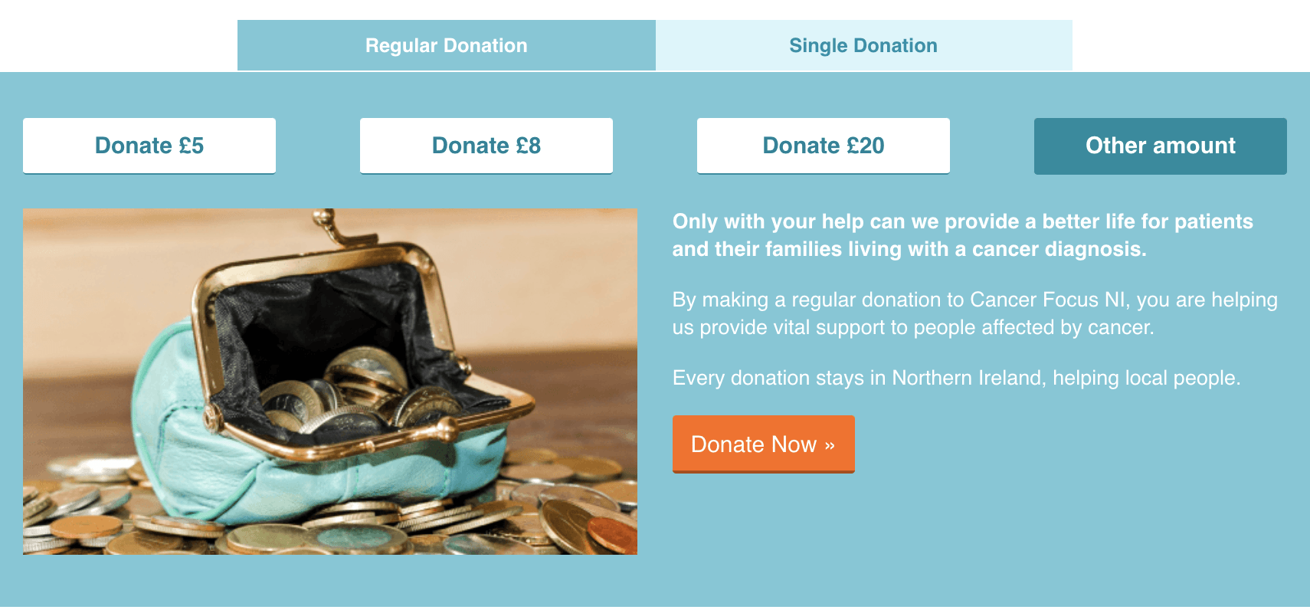The width and height of the screenshot is (1310, 613).
Task: Click the bold 'Only with your help' heading
Action: pos(963,235)
